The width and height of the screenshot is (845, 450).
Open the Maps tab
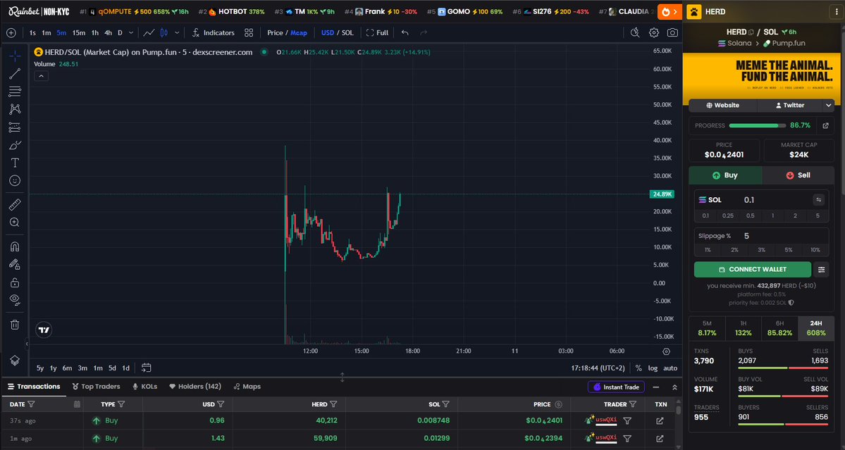point(247,387)
